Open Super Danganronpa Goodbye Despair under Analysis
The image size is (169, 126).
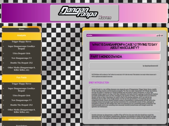pos(22,48)
